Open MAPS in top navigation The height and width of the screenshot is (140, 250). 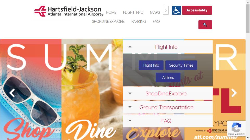[x=155, y=12]
